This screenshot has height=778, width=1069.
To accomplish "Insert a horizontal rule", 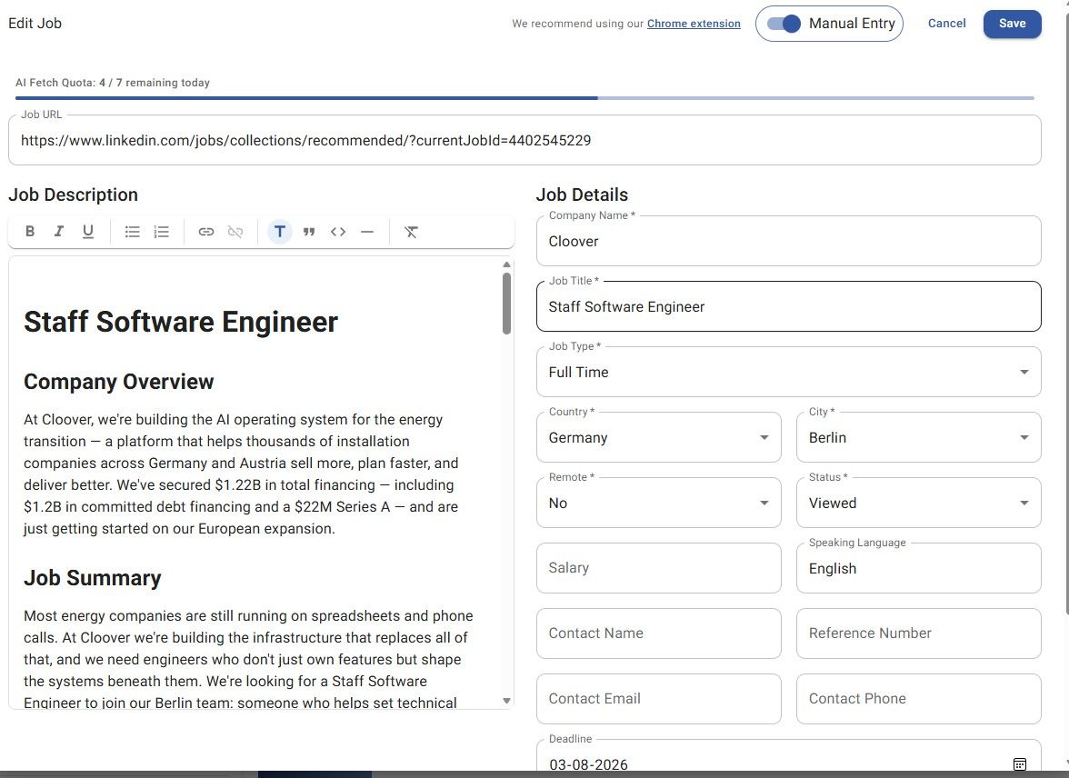I will click(367, 232).
